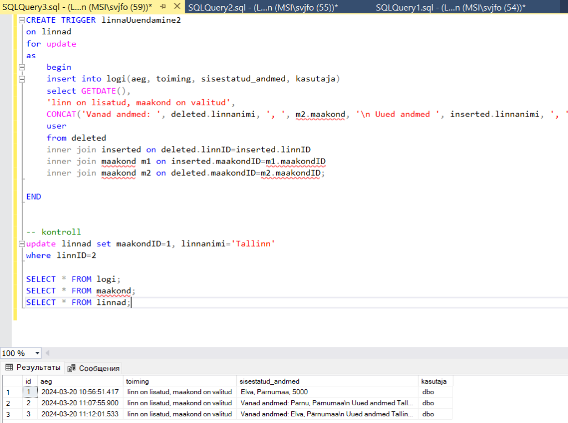Select the kasutaja column header

436,381
